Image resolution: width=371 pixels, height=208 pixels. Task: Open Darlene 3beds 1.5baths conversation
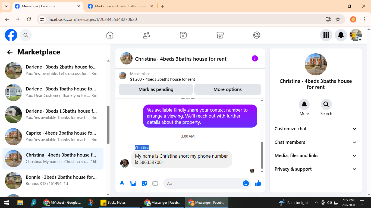click(53, 114)
